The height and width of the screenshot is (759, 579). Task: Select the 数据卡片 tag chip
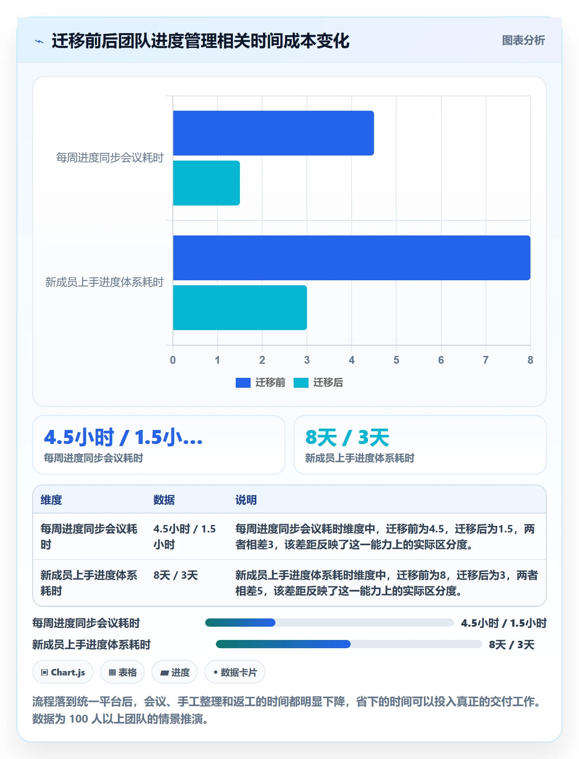coord(235,672)
